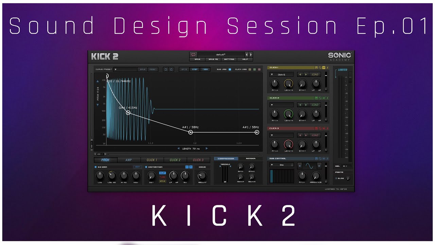Open the Click 1 sample dropdown
The width and height of the screenshot is (435, 245).
click(282, 75)
